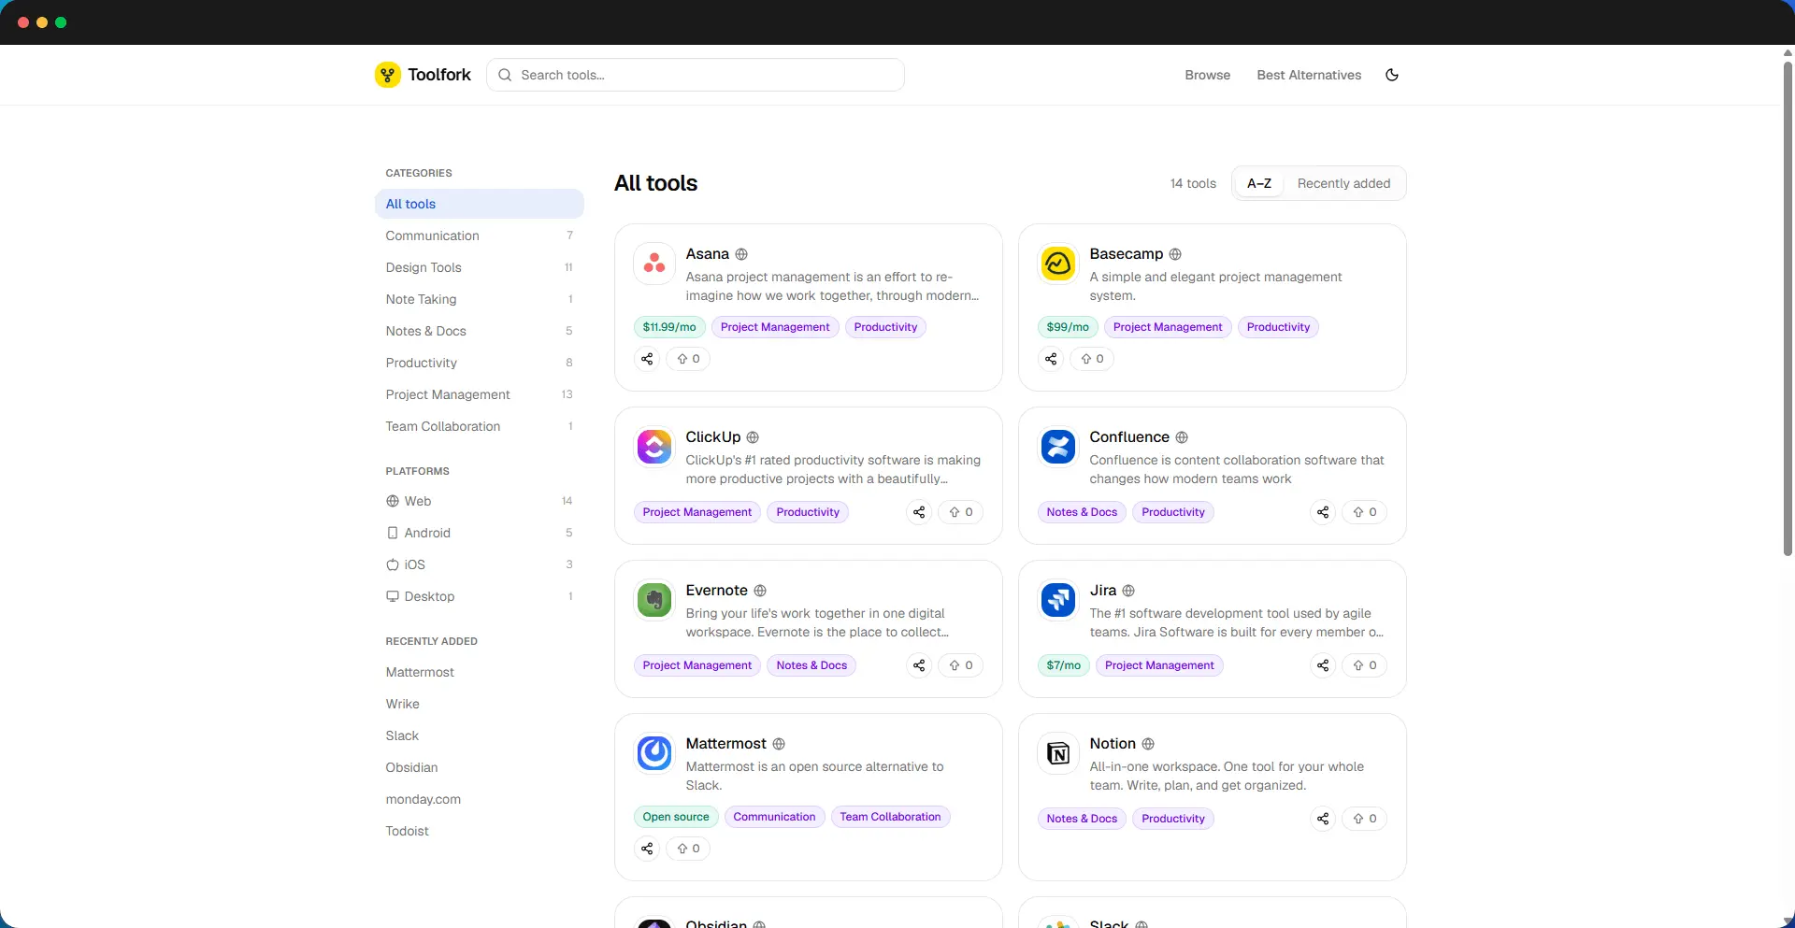Filter by Desktop platform
The height and width of the screenshot is (928, 1795).
click(x=480, y=596)
